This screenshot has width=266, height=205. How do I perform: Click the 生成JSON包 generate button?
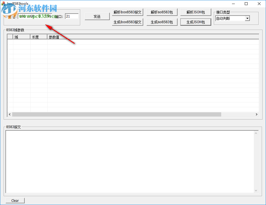[x=196, y=22]
